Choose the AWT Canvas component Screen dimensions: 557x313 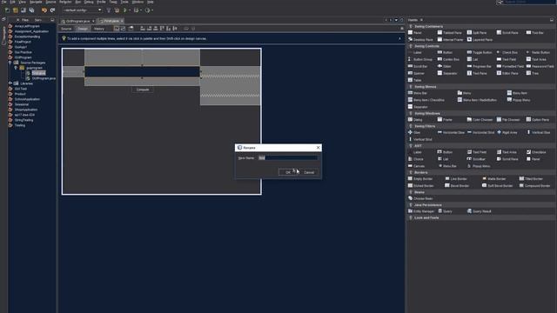[x=416, y=166]
